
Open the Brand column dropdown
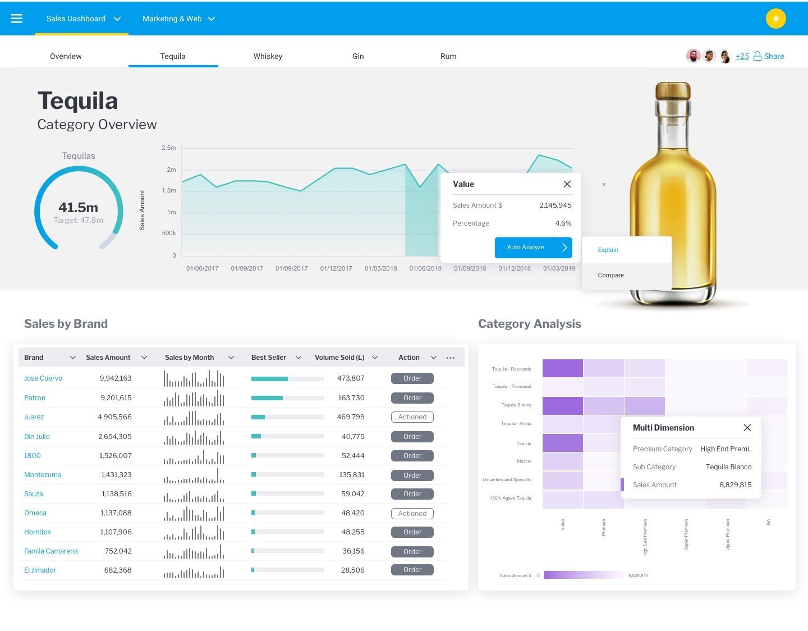pyautogui.click(x=72, y=358)
